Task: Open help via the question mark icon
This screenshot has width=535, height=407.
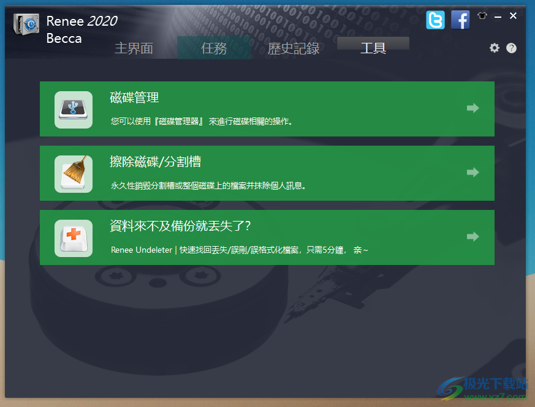Action: 511,48
